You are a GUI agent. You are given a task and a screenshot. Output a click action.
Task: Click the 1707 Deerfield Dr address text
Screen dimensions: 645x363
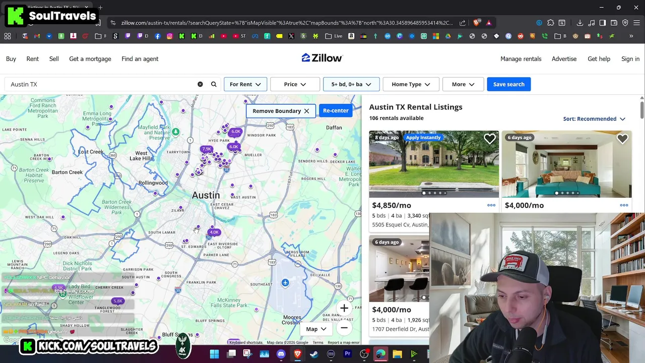(x=401, y=329)
